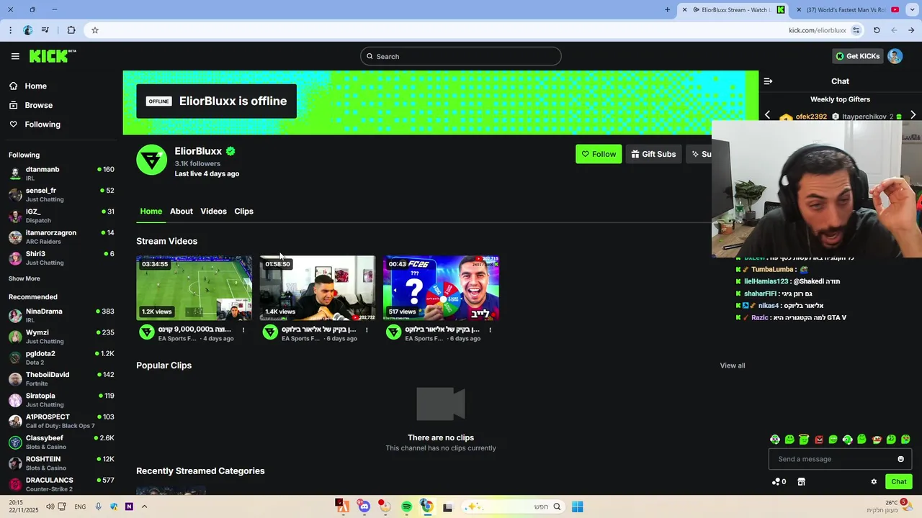Switch to the About tab

coord(182,211)
